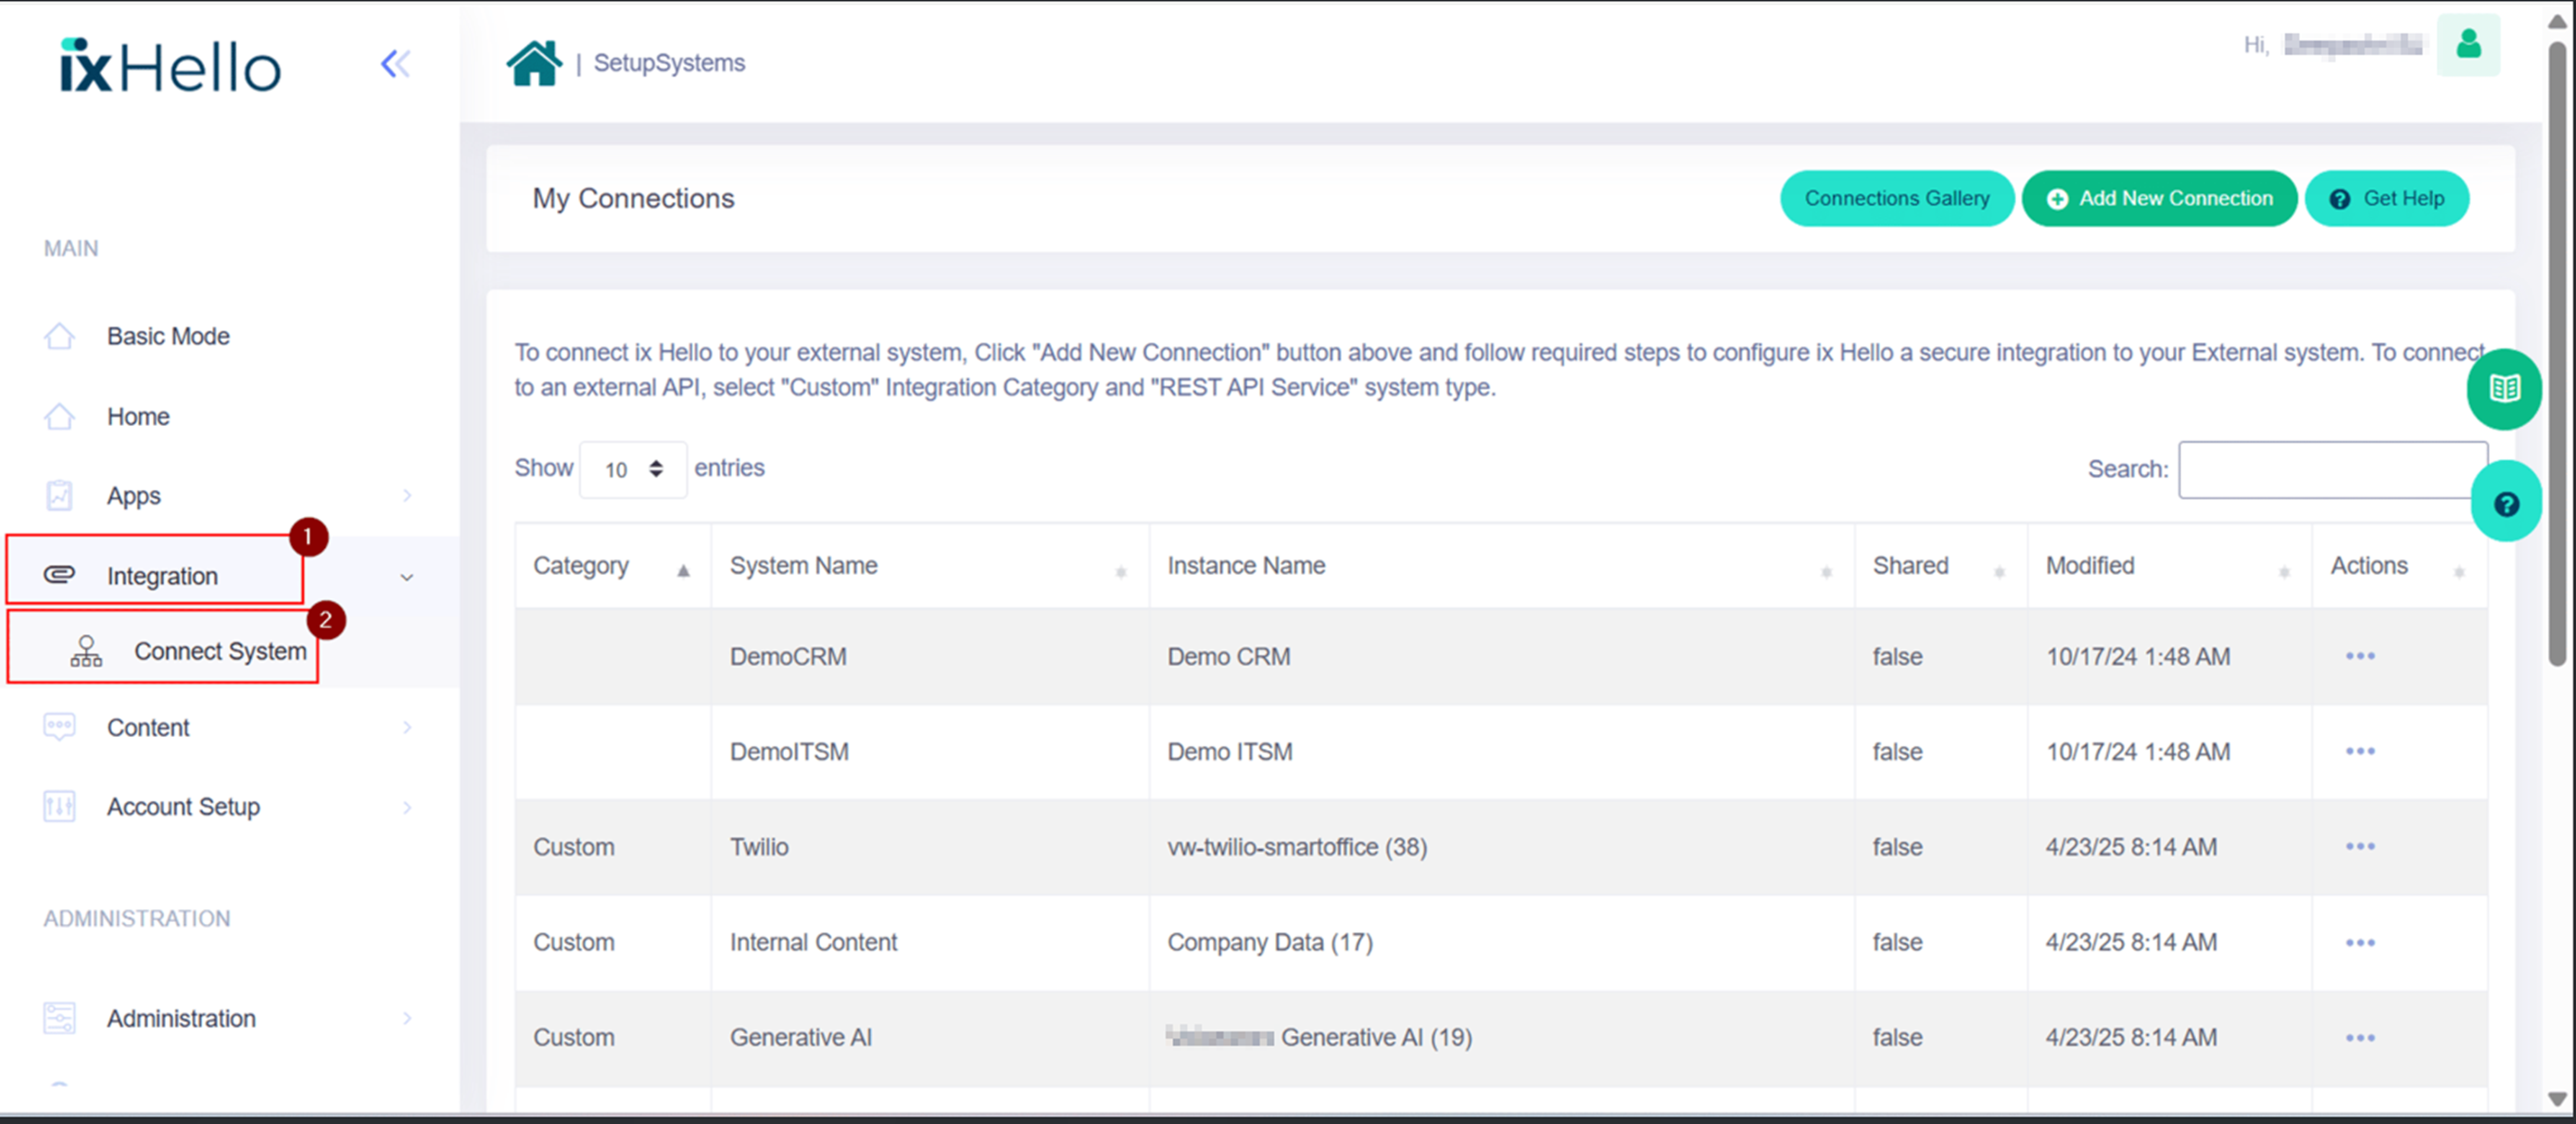Open actions ellipsis for Demo CRM row

(x=2359, y=656)
